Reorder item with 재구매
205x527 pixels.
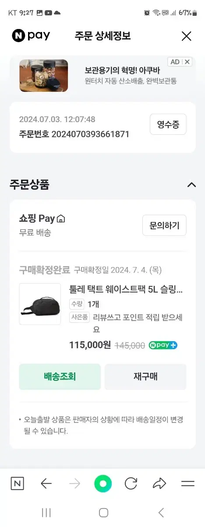pyautogui.click(x=145, y=377)
